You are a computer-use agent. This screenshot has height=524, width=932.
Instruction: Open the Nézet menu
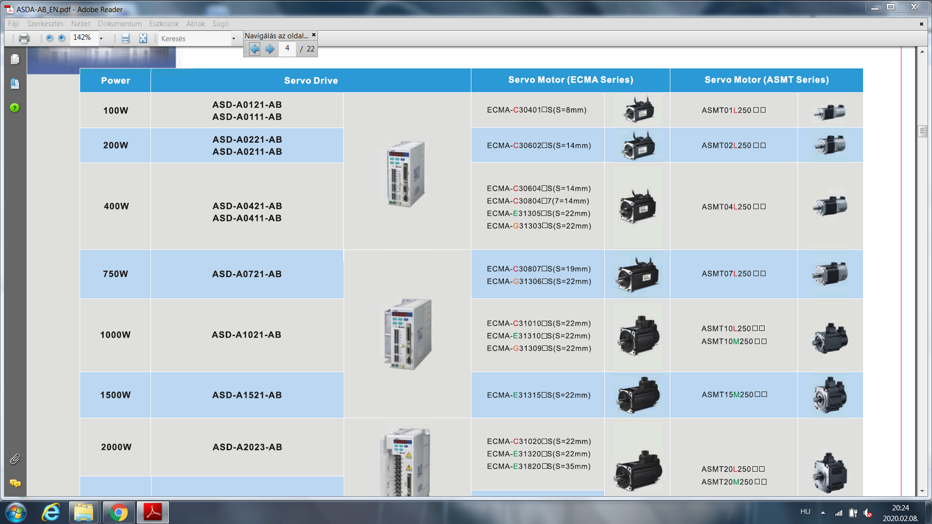tap(81, 24)
